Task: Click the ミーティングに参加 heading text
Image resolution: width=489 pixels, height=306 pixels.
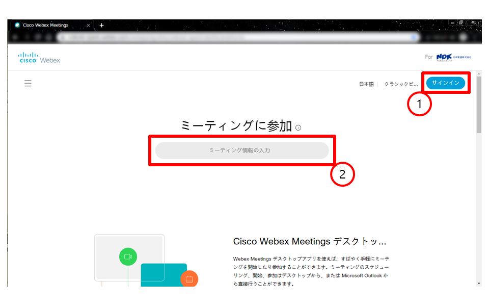Action: [x=236, y=126]
